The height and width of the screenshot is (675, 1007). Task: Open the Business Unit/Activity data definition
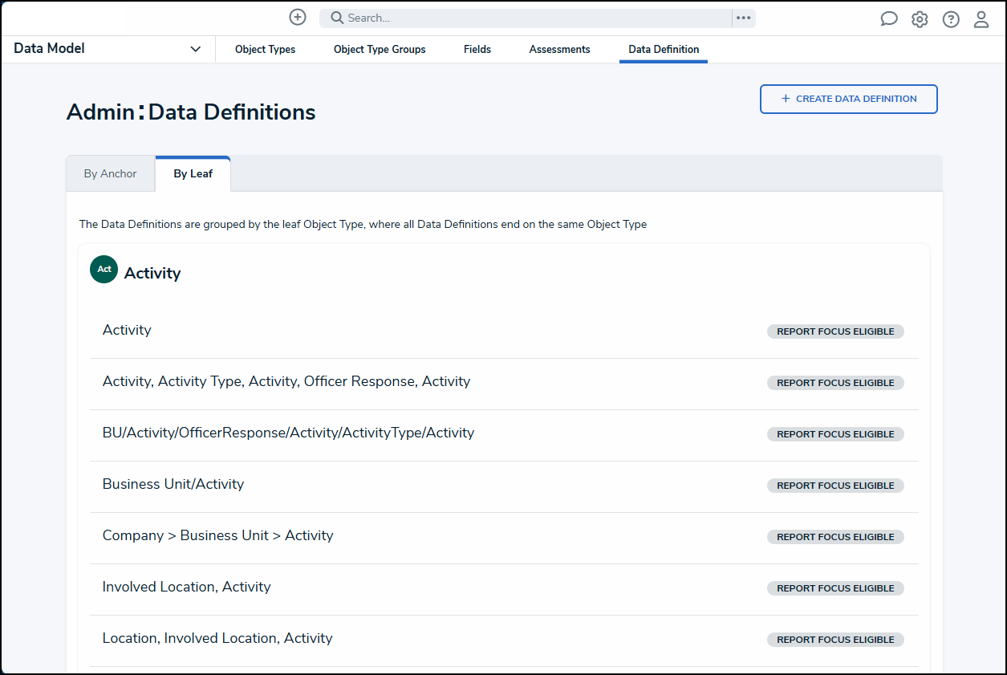tap(173, 484)
